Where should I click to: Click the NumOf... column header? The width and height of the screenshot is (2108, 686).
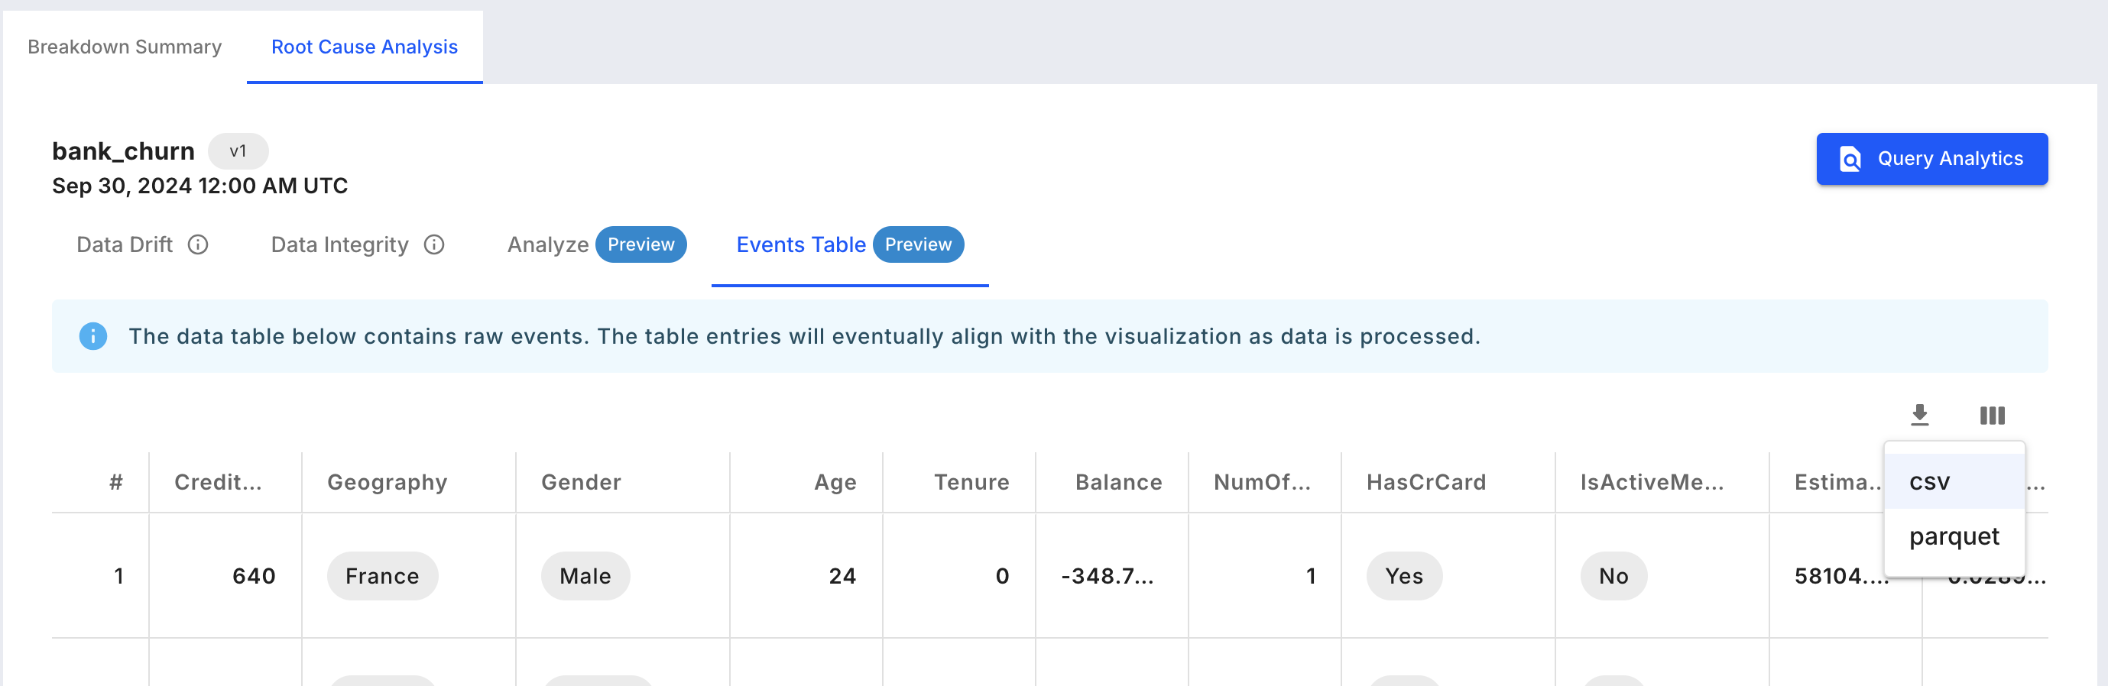[1262, 482]
